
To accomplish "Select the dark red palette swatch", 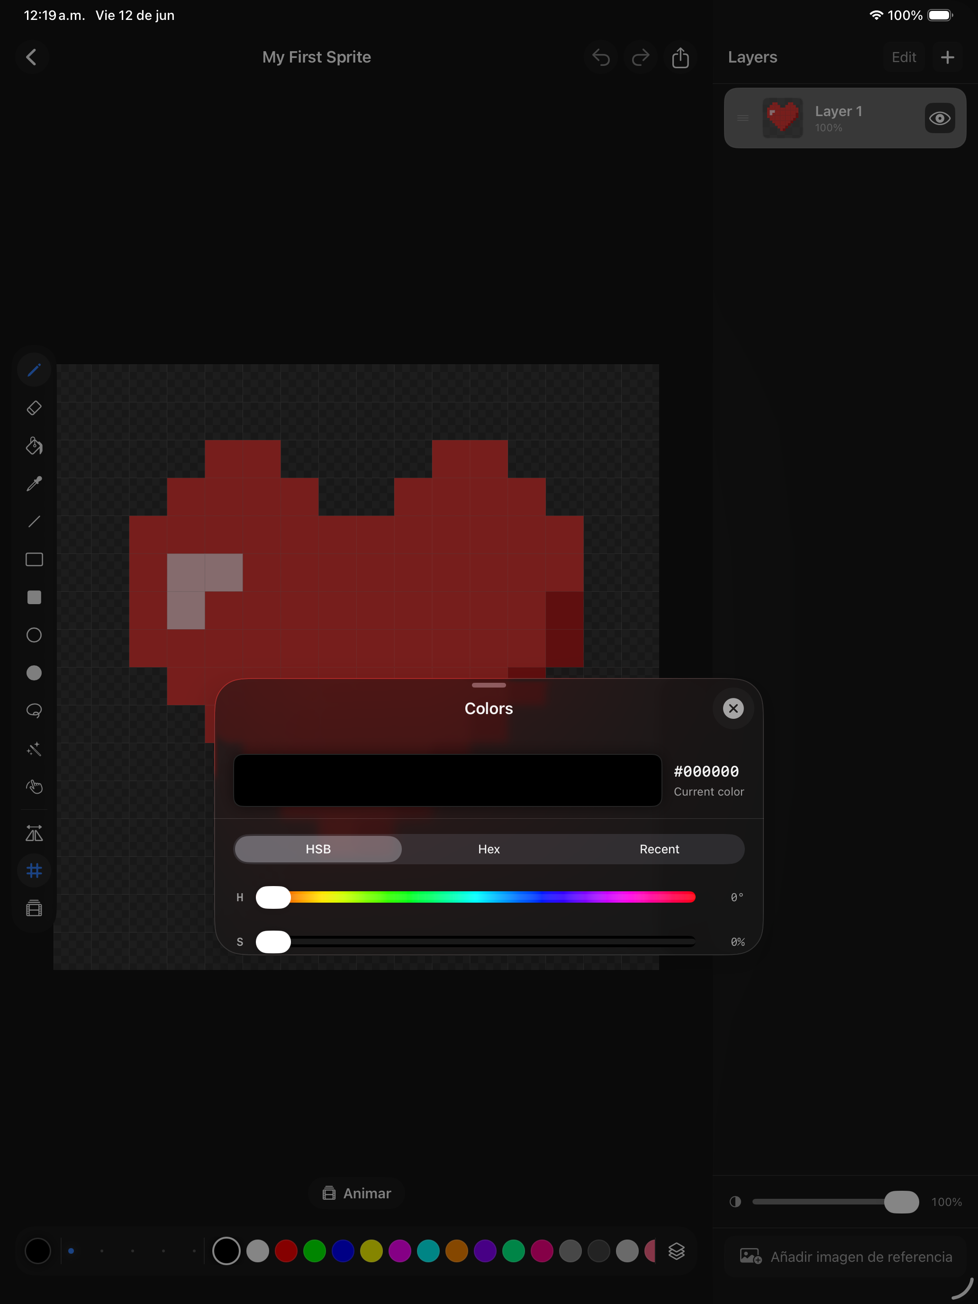I will coord(286,1250).
